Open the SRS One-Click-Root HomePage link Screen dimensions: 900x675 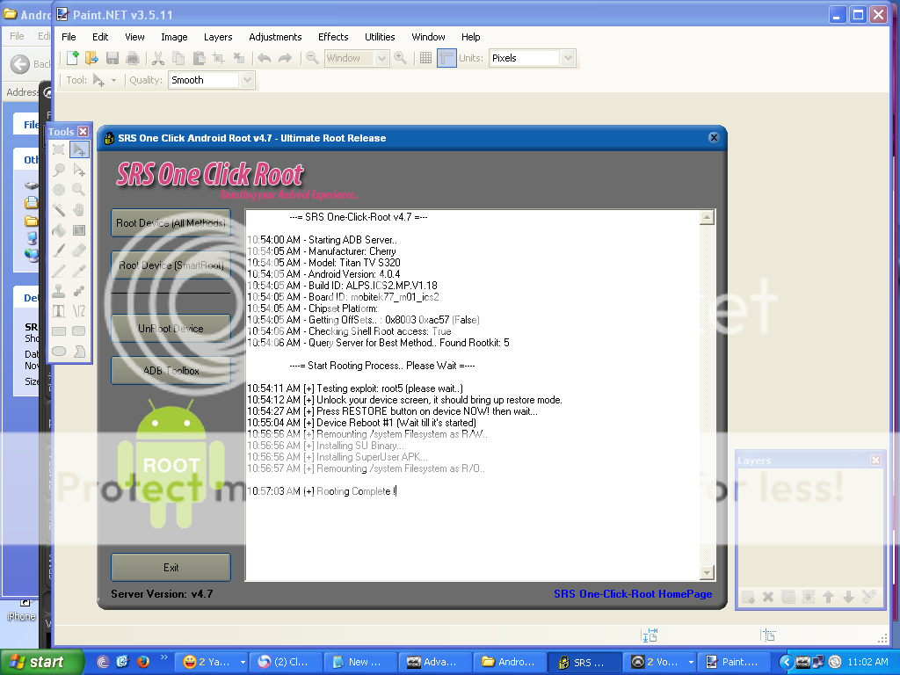pyautogui.click(x=633, y=594)
